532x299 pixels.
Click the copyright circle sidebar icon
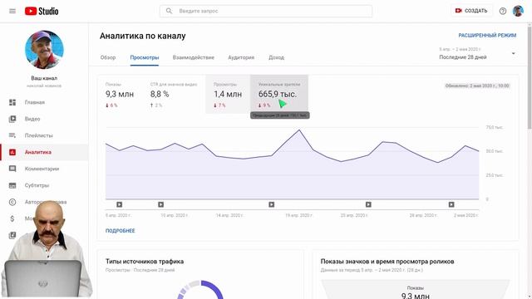[x=12, y=202]
